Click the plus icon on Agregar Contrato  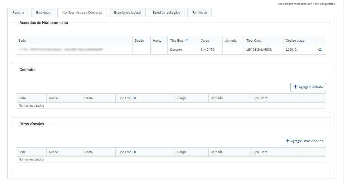[x=295, y=87]
